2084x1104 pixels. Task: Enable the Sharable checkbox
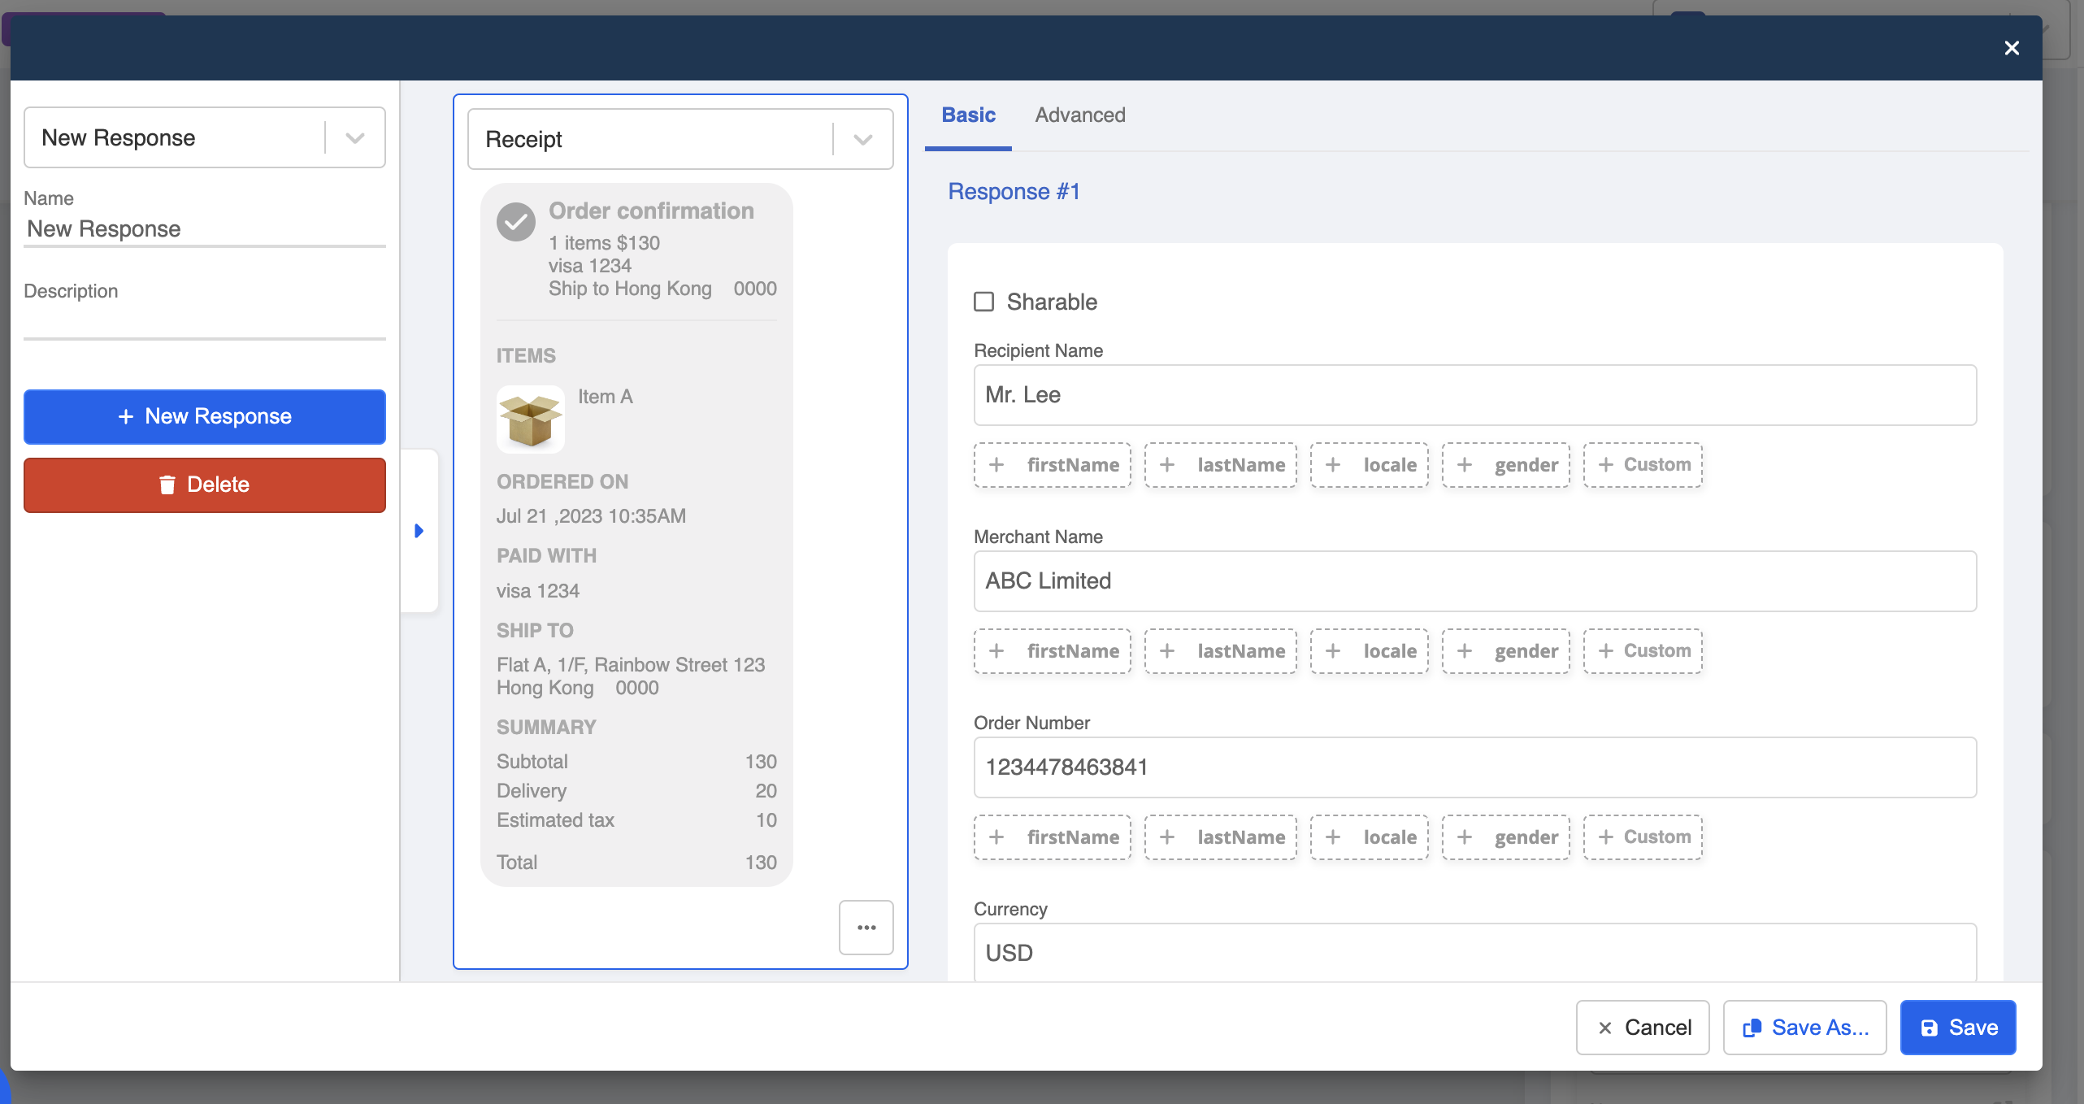point(984,302)
